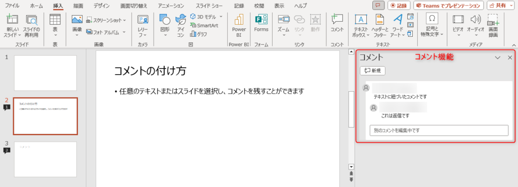Click Teams でプレゼンテーション button
The height and width of the screenshot is (187, 518).
pos(448,5)
